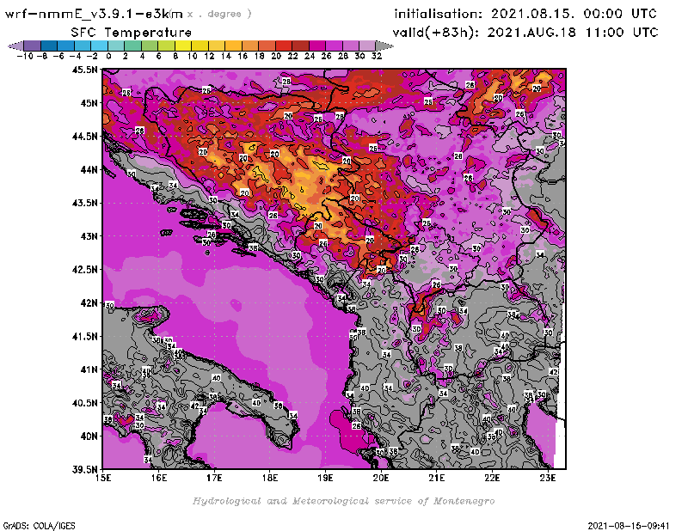Click the GrADS: COLA/IGES credit text
Screen dimensions: 688x531
coord(39,526)
